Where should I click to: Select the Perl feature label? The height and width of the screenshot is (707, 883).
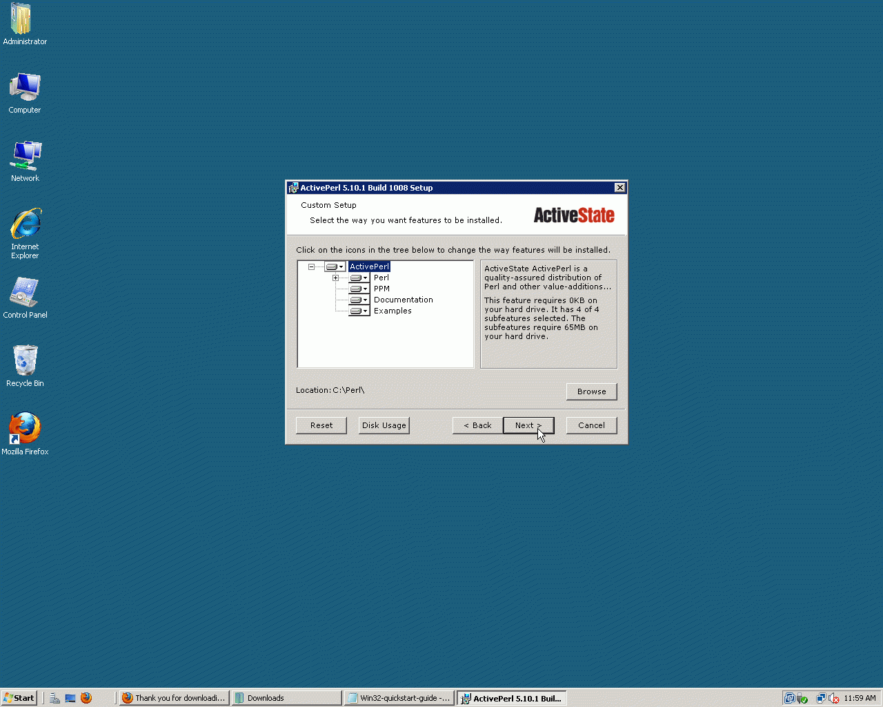point(381,278)
